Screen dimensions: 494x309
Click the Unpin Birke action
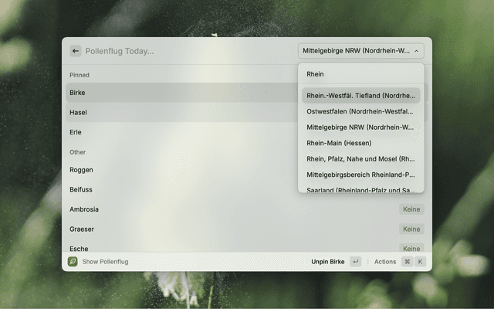click(x=327, y=262)
